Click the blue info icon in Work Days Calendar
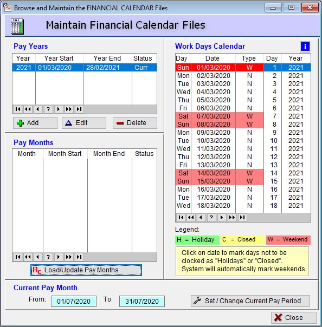The height and width of the screenshot is (327, 322). click(x=305, y=47)
